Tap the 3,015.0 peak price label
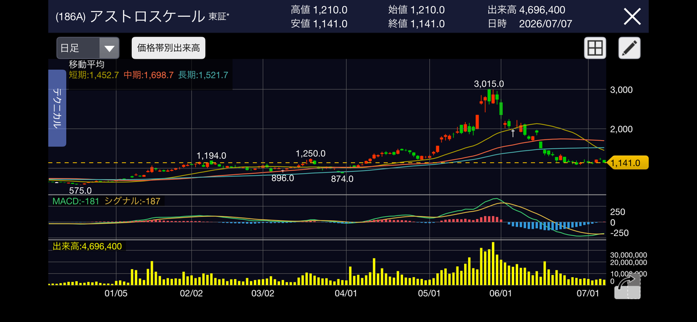Viewport: 697px width, 322px height. 488,84
